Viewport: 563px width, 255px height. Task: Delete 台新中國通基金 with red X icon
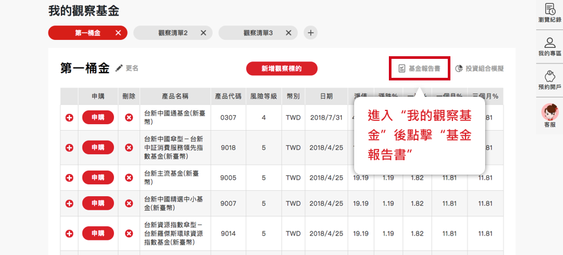click(x=129, y=117)
